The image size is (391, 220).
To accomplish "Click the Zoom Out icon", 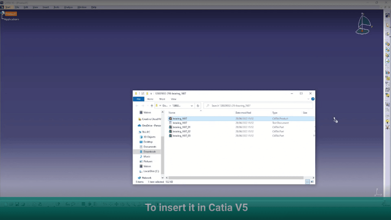I will click(x=133, y=204).
